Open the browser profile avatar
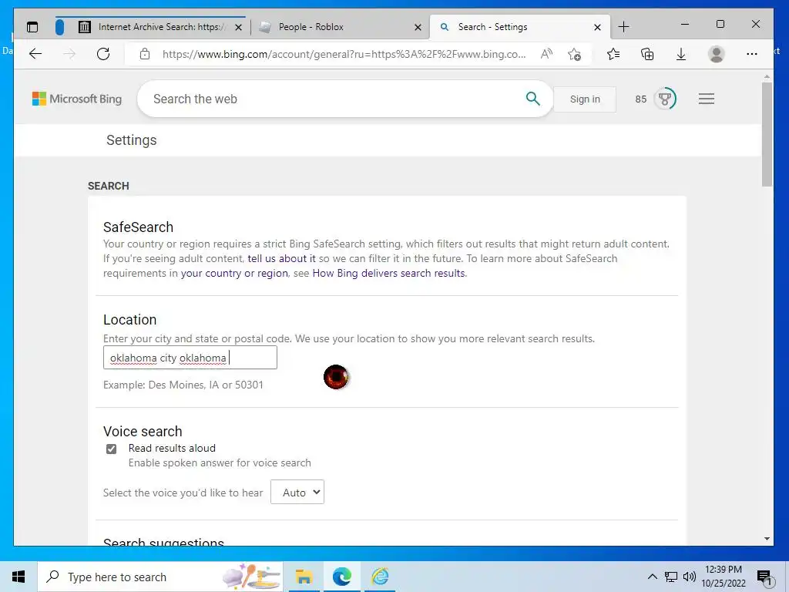Screen dimensions: 789x592 pos(716,54)
